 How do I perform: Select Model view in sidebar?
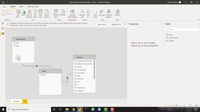(3, 34)
